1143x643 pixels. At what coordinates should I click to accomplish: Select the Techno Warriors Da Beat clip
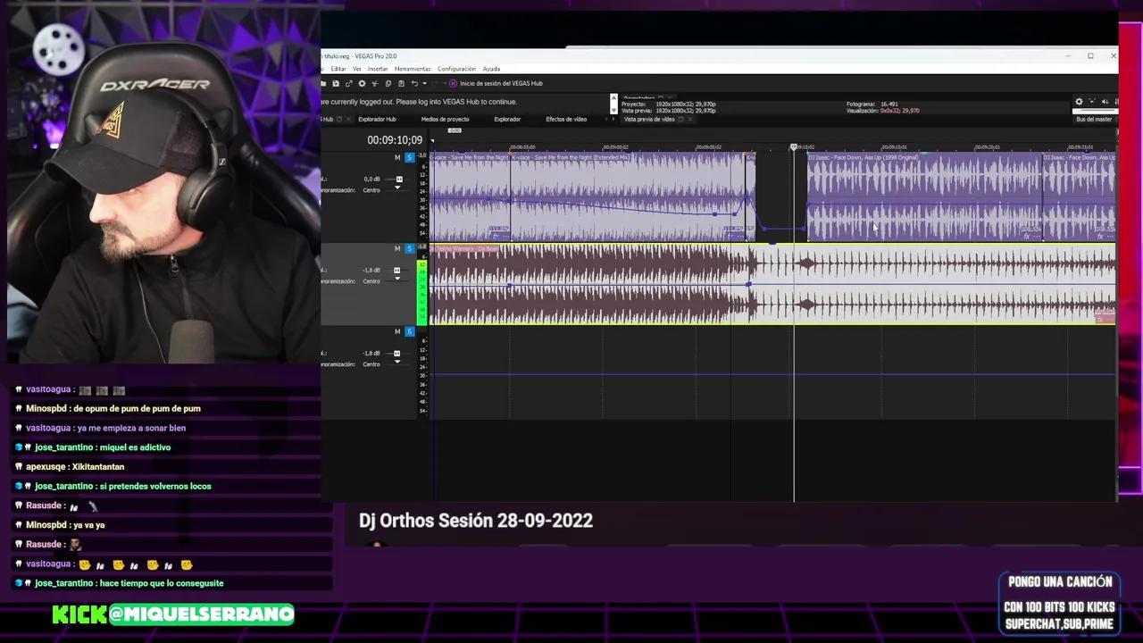(772, 284)
